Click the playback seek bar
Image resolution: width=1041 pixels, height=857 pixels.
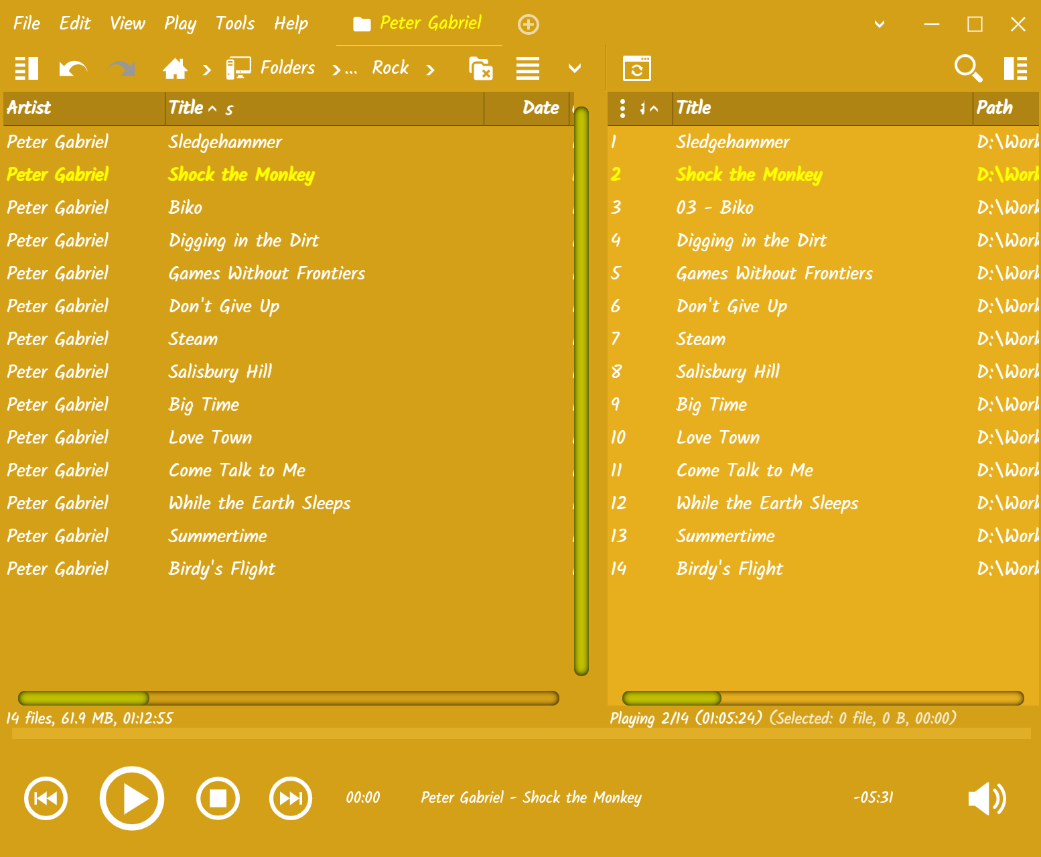[520, 734]
